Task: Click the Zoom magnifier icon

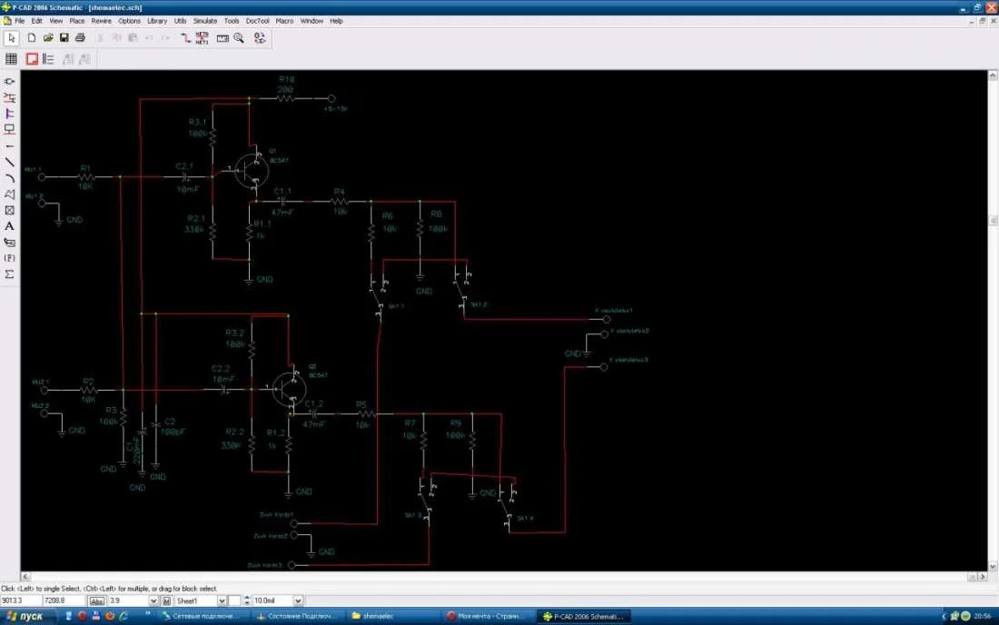Action: pos(239,38)
